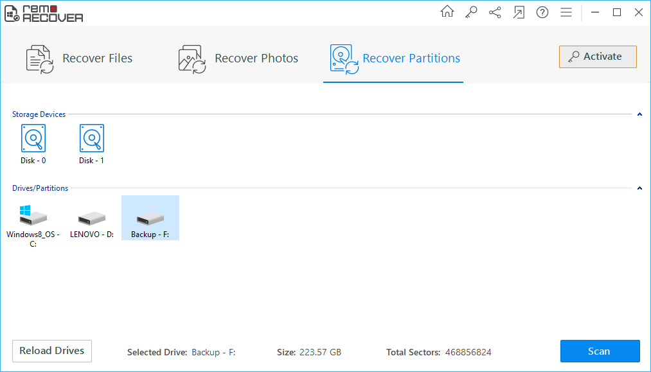The width and height of the screenshot is (651, 372).
Task: Select the Recover Files document icon
Action: coord(39,58)
